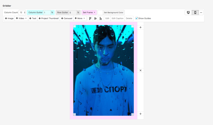Open the background color swatch

[x=100, y=13]
